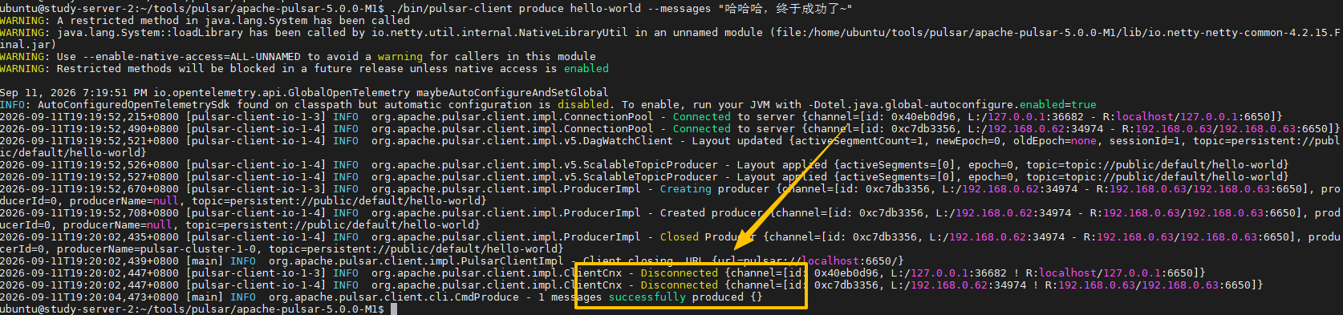
Task: Click "enabled=true" at end of INFO line
Action: click(1057, 104)
